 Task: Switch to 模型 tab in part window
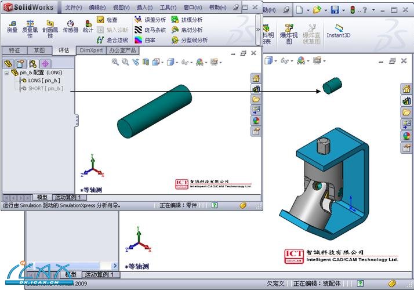tap(42, 197)
